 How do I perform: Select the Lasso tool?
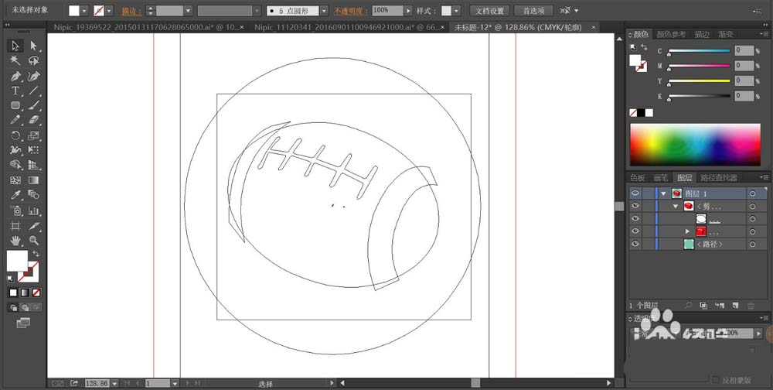click(33, 60)
